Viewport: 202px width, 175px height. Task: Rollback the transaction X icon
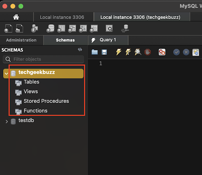coord(186,52)
